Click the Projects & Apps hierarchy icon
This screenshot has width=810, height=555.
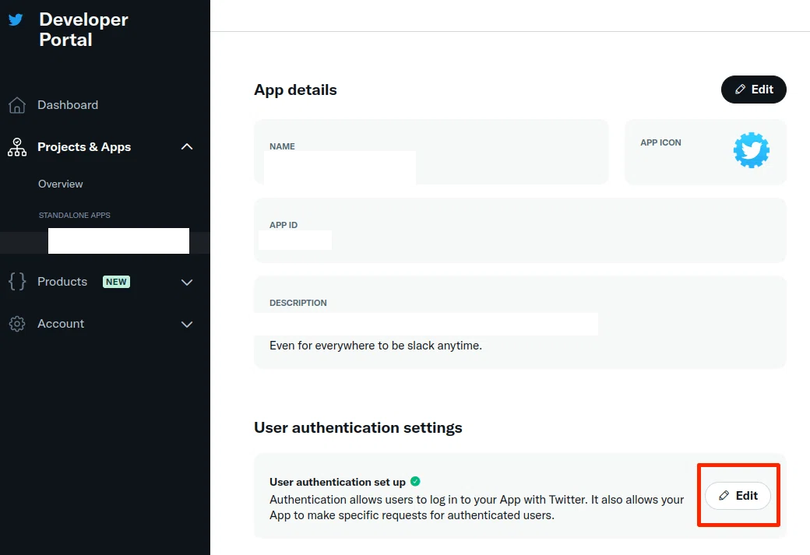[x=17, y=147]
